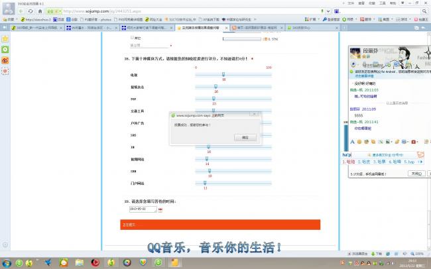431x269 pixels.
Task: Expand the 翻译 dropdown arrow
Action: pos(375,19)
